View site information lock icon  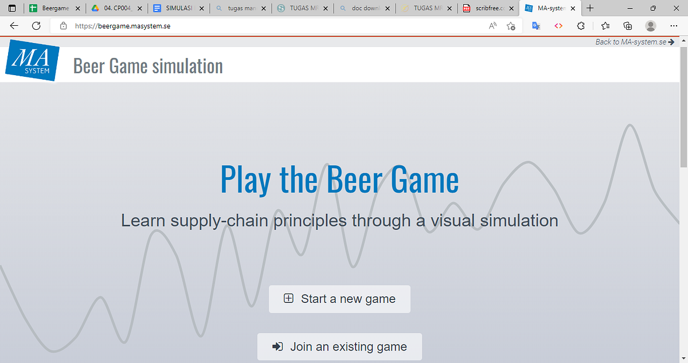(x=64, y=26)
